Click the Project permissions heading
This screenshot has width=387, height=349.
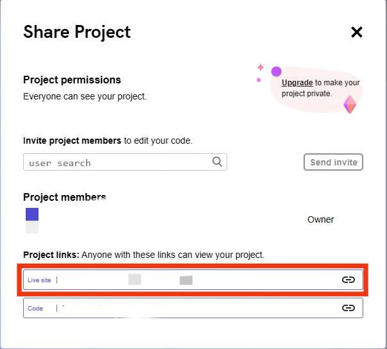point(72,80)
